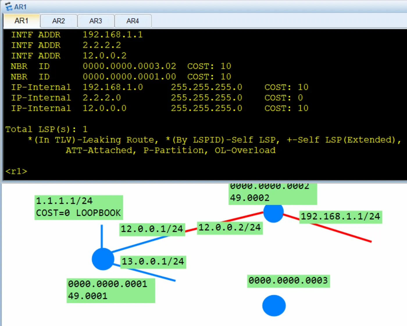Click the ATT-Attached legend text

[x=99, y=150]
